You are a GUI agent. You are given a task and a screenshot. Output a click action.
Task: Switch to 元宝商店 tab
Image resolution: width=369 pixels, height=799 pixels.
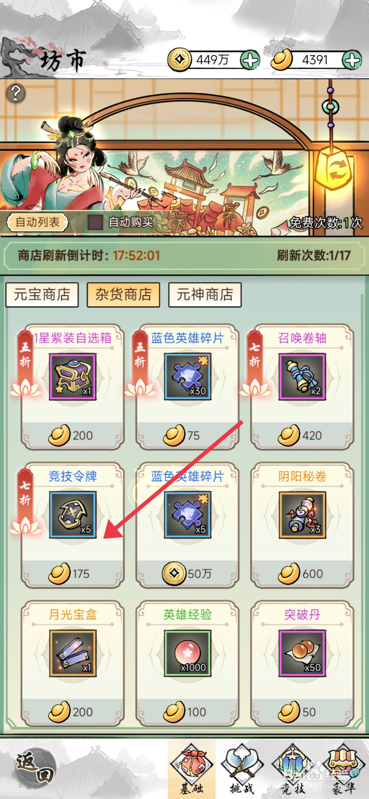pyautogui.click(x=42, y=295)
